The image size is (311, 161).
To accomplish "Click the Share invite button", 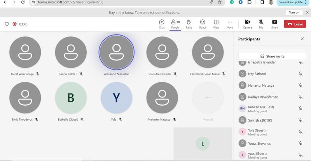I will click(x=272, y=56).
